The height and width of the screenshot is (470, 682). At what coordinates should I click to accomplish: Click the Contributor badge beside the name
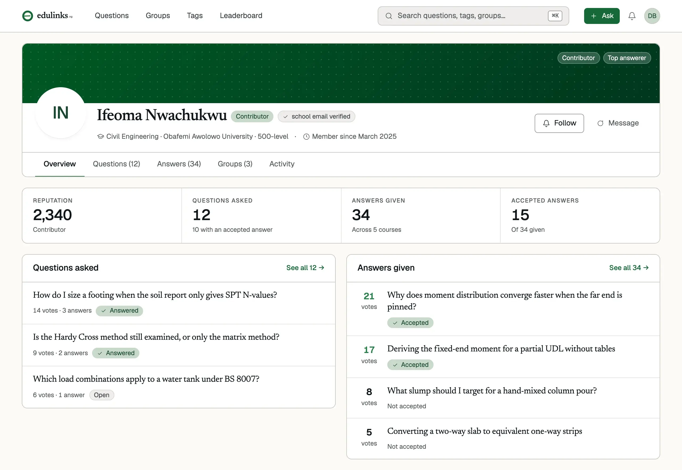pos(252,117)
